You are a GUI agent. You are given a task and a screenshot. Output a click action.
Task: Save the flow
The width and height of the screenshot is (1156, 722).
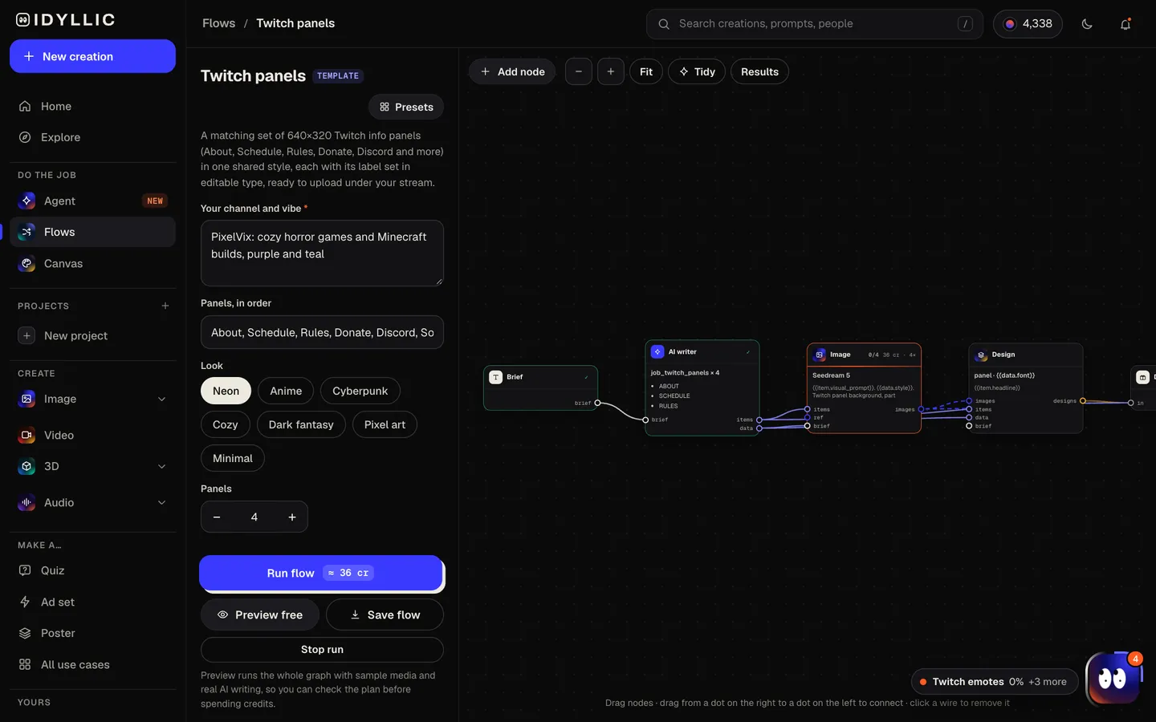coord(385,615)
